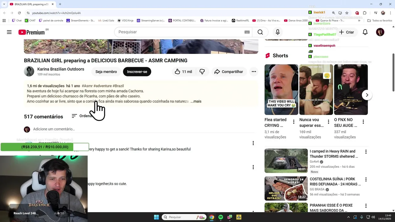395x222 pixels.
Task: Reload the page in Chrome
Action: pos(19,13)
